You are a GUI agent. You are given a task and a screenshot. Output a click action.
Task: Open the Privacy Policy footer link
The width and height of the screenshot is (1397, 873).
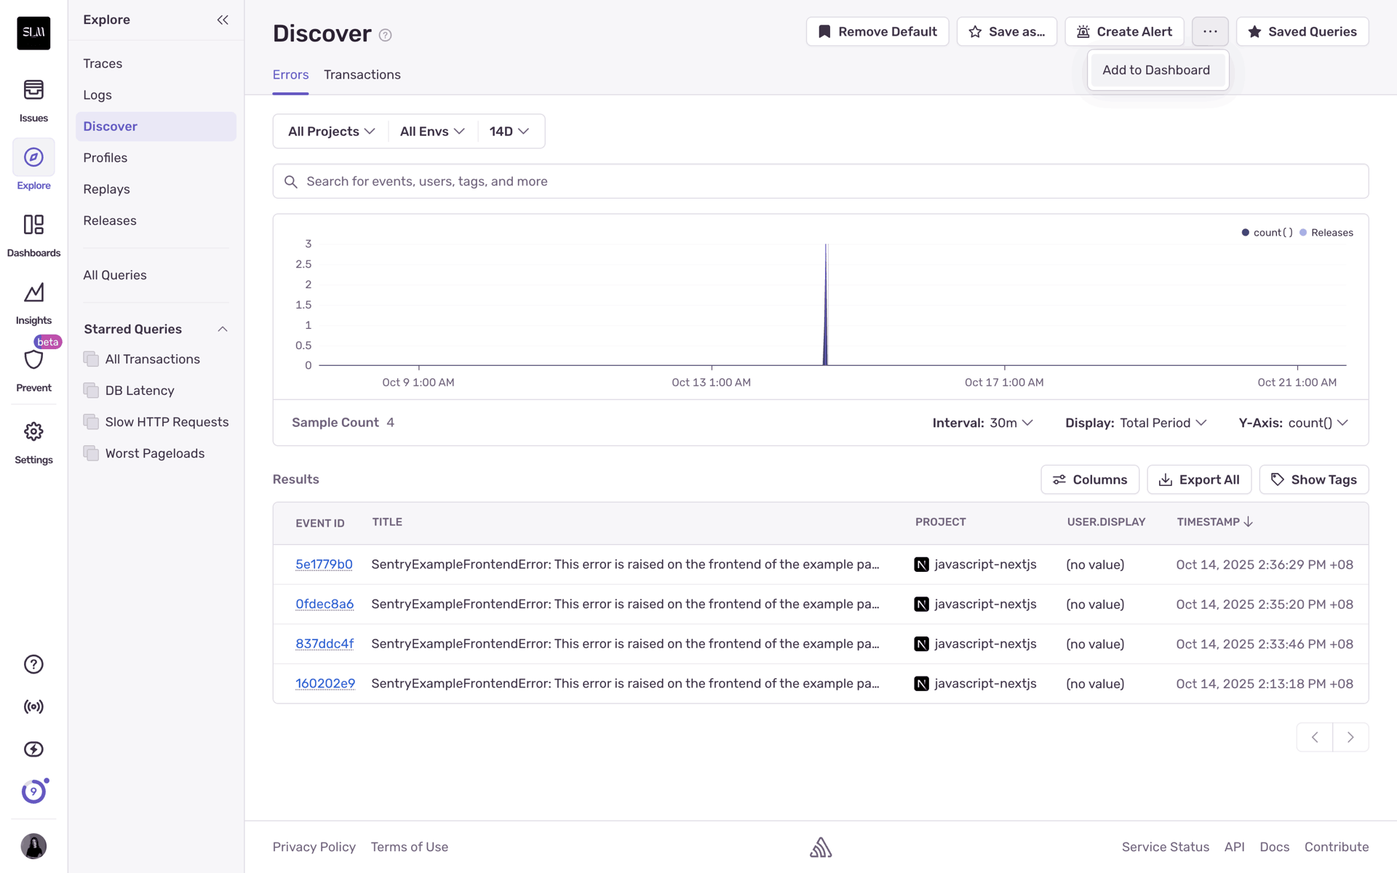tap(314, 847)
